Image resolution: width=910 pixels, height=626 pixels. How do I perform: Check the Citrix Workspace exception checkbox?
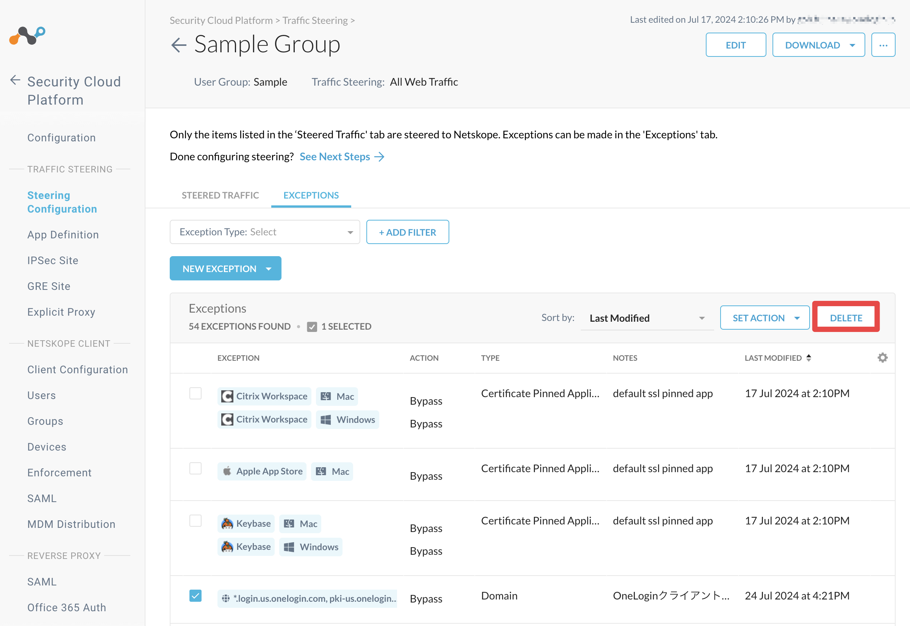pyautogui.click(x=195, y=393)
